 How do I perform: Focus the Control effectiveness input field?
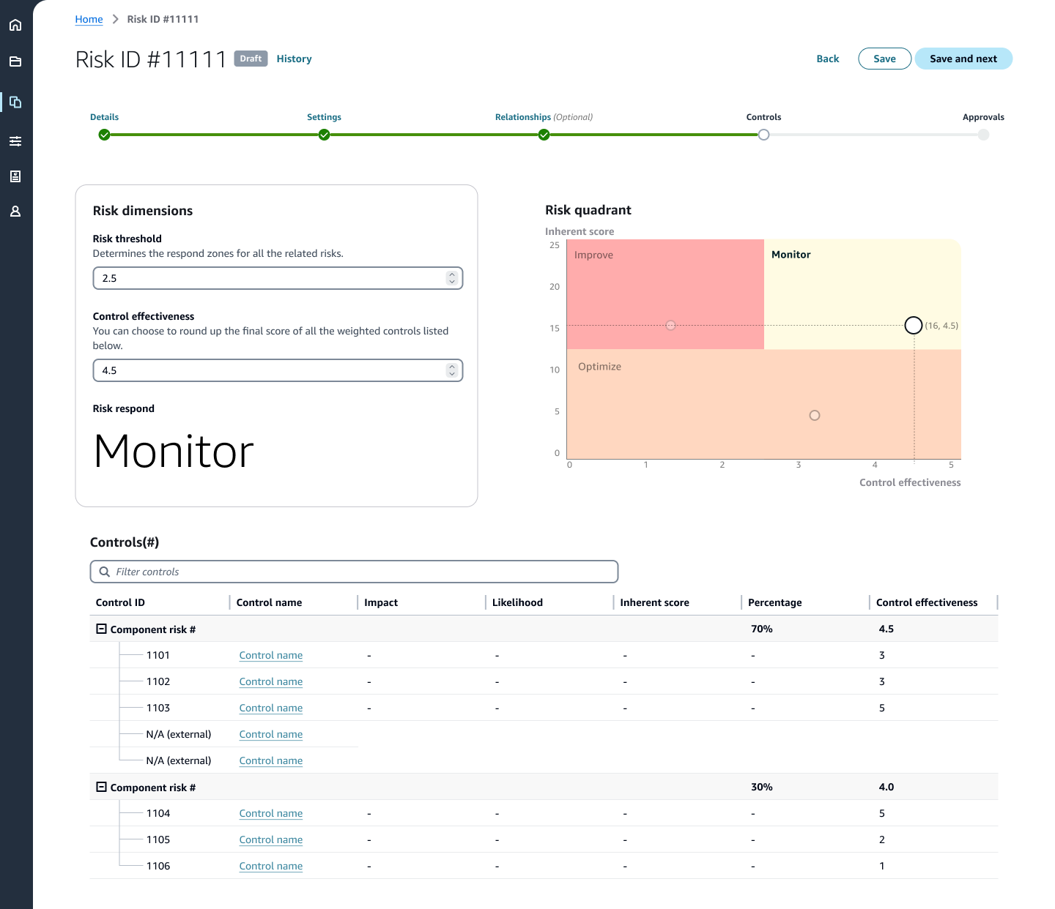(x=278, y=370)
